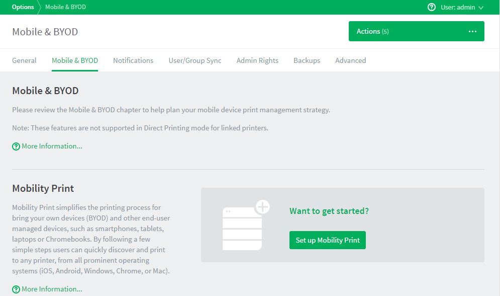The width and height of the screenshot is (500, 296).
Task: Click the add-server icon in Mobility Print panel
Action: coord(246,225)
